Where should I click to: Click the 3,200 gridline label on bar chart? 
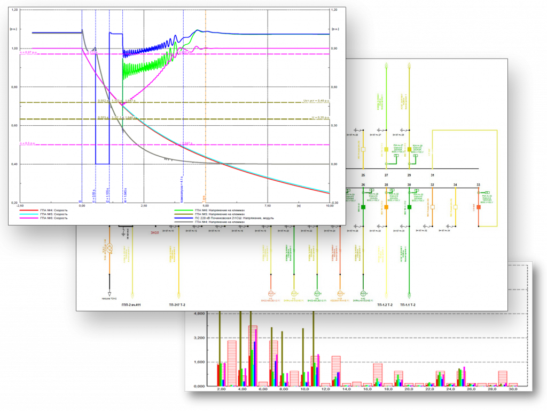199,338
